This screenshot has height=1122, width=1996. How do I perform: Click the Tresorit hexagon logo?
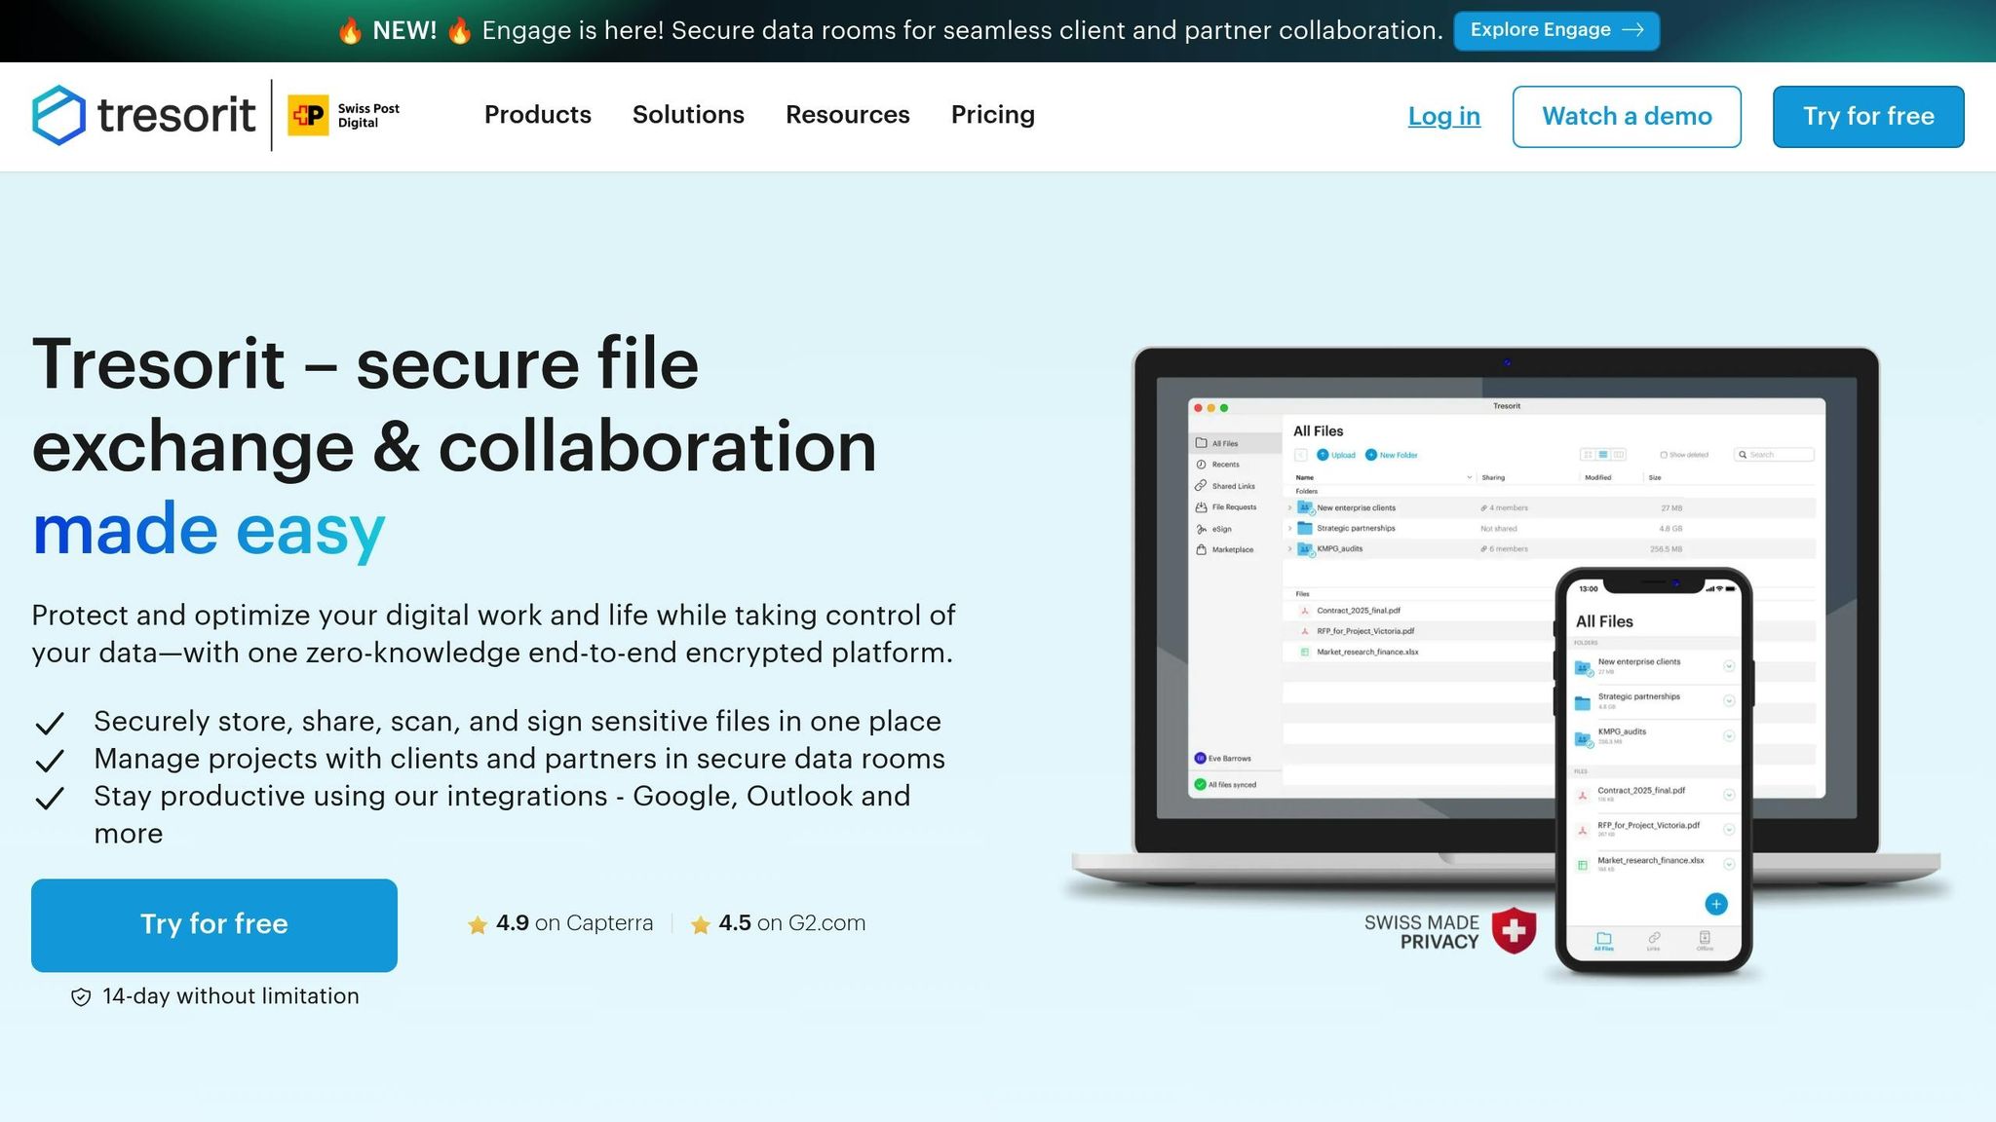58,115
